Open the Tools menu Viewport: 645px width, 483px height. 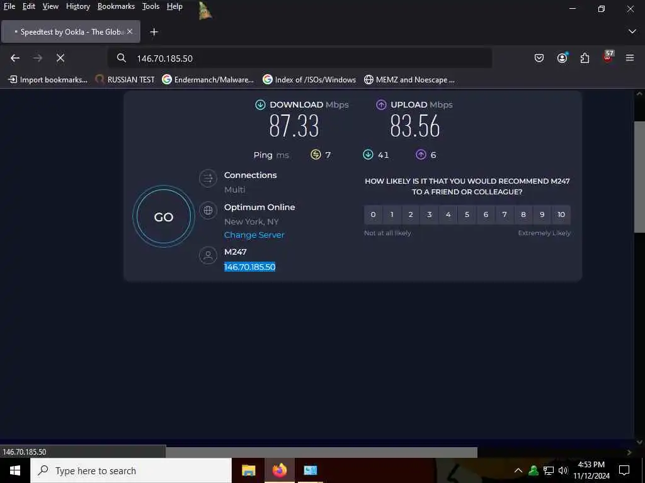point(151,6)
